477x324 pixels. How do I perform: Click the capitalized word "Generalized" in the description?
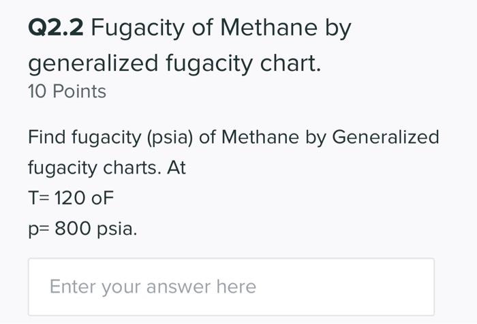click(385, 137)
